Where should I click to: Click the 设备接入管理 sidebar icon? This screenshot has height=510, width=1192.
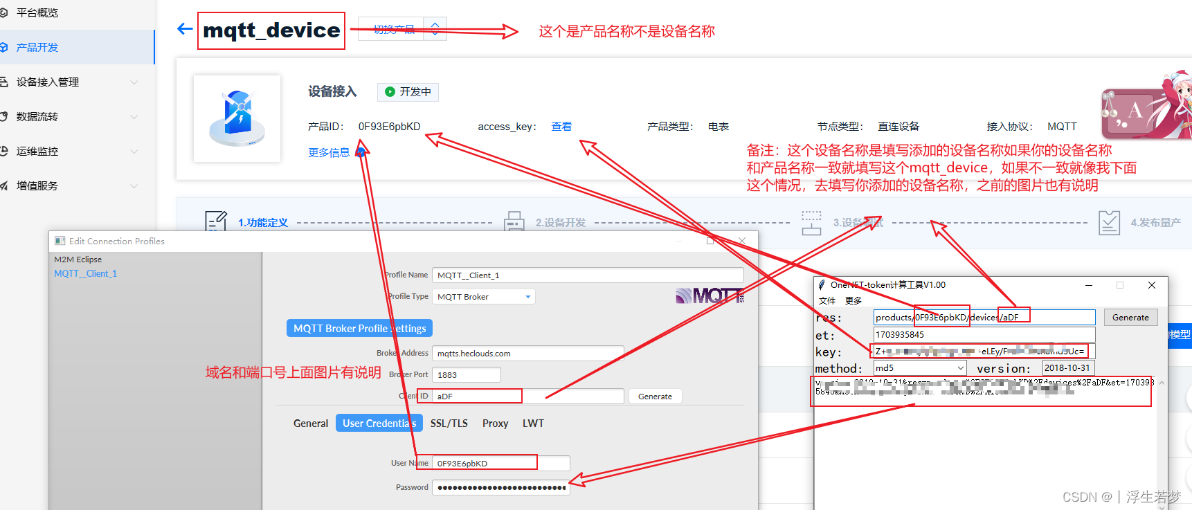pos(3,82)
